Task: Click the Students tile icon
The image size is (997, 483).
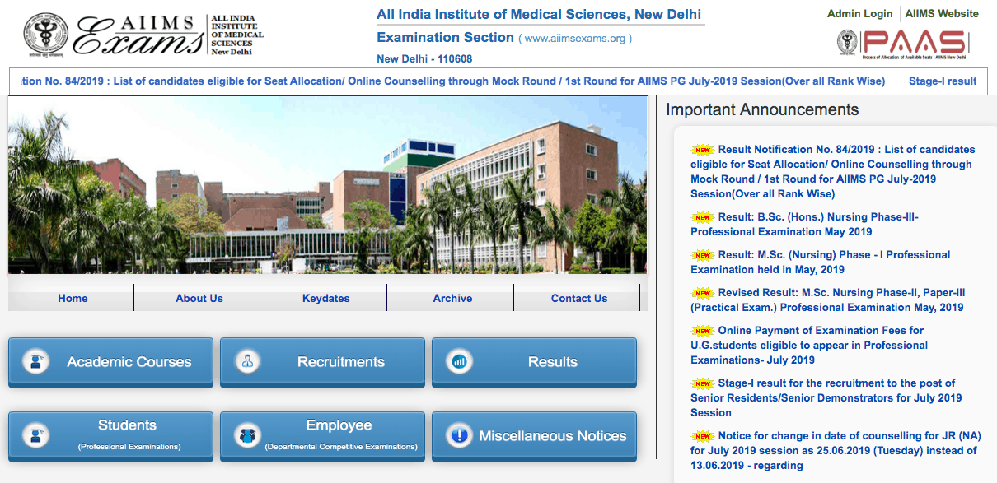Action: coord(35,435)
